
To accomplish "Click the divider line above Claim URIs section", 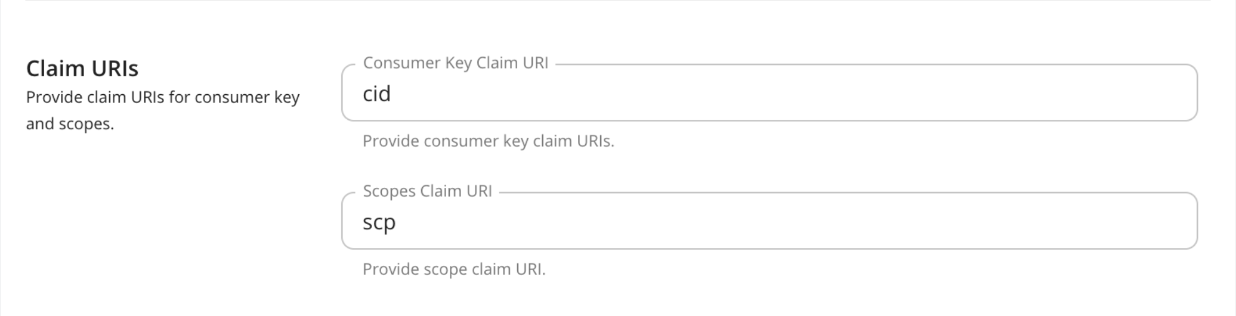I will point(618,1).
